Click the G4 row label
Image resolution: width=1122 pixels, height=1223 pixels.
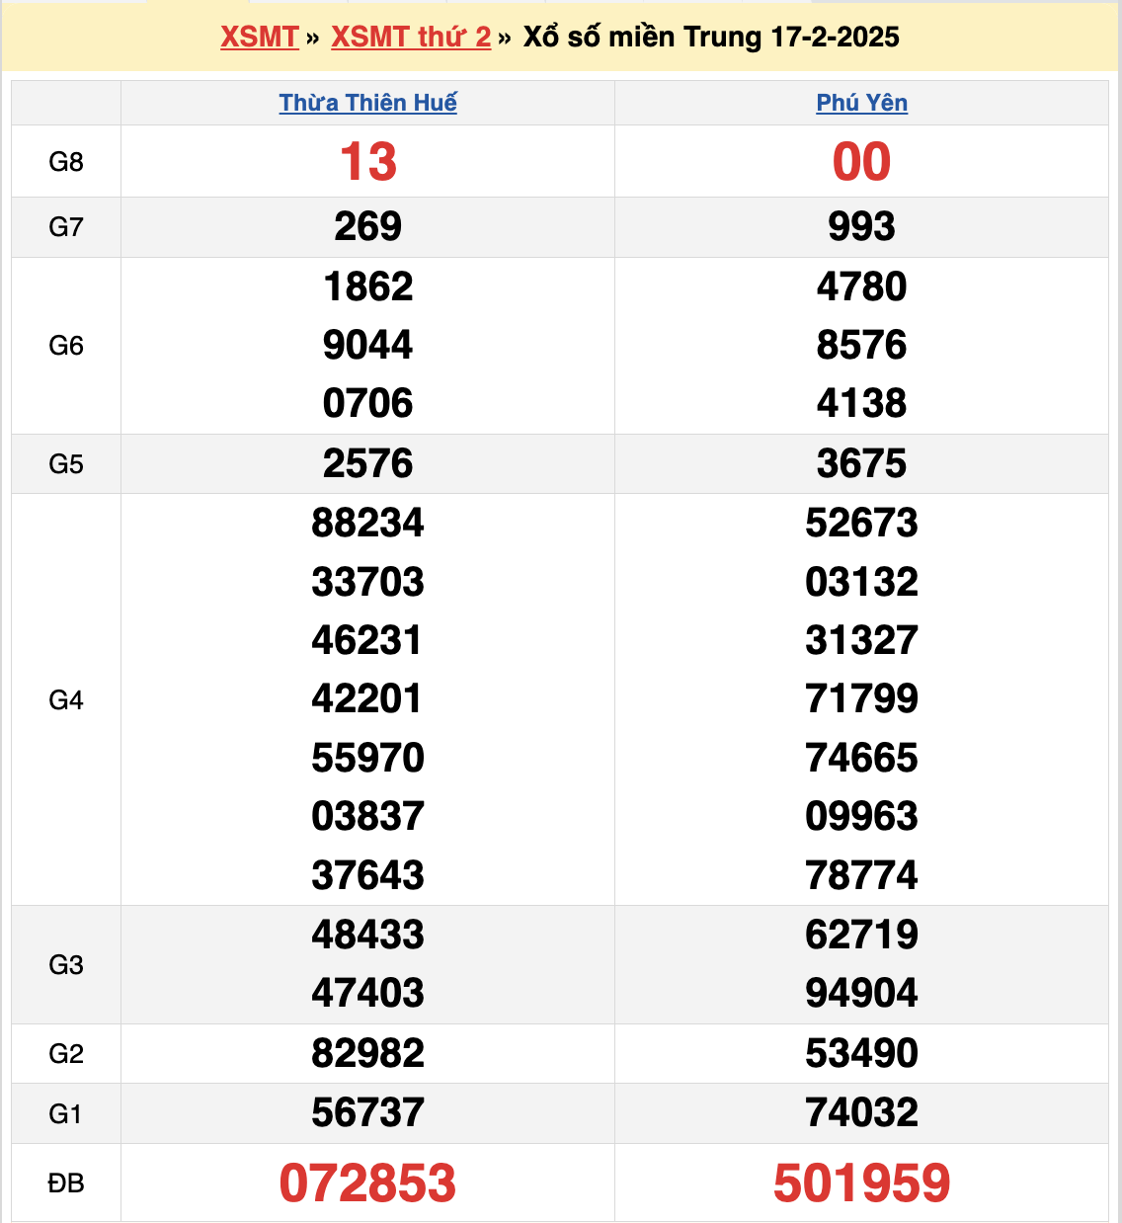coord(66,700)
